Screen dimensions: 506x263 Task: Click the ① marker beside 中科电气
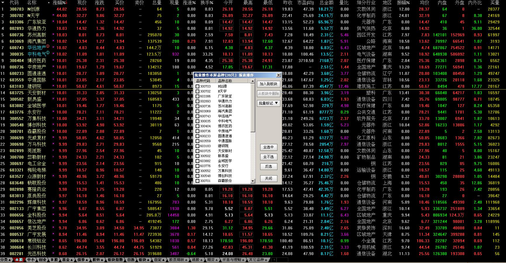(48, 53)
